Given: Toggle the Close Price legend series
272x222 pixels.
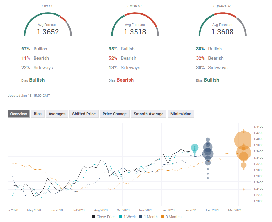Looking at the screenshot, I should pyautogui.click(x=104, y=217).
